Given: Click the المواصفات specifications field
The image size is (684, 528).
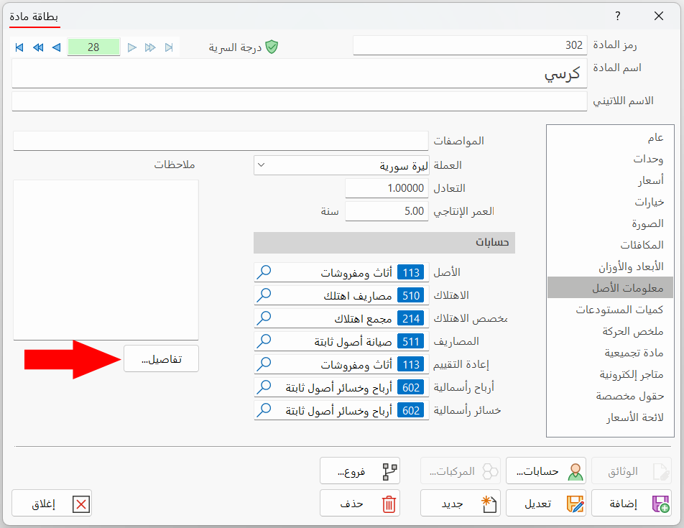Looking at the screenshot, I should tap(221, 141).
